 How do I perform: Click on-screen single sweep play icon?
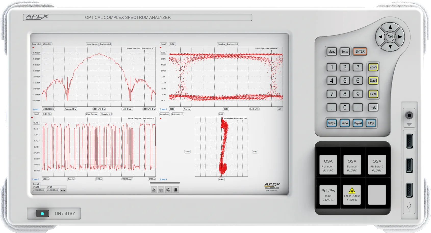[154, 190]
